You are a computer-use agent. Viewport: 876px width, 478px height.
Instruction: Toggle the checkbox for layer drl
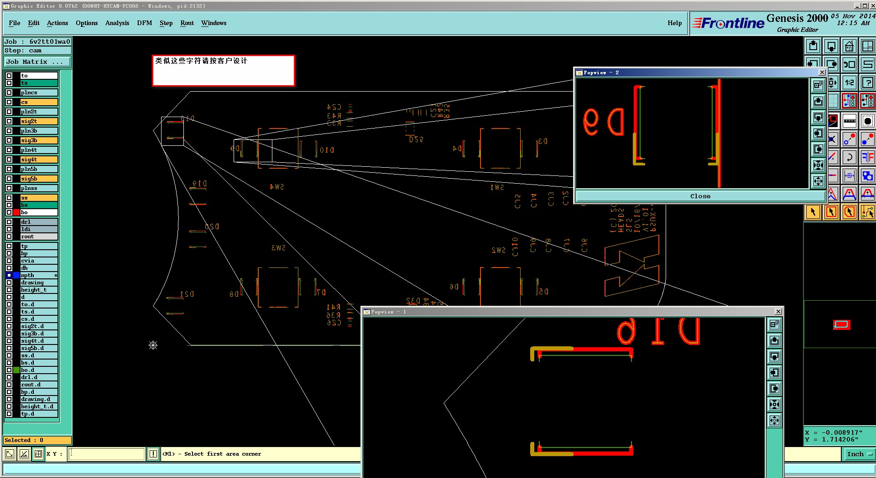[9, 222]
